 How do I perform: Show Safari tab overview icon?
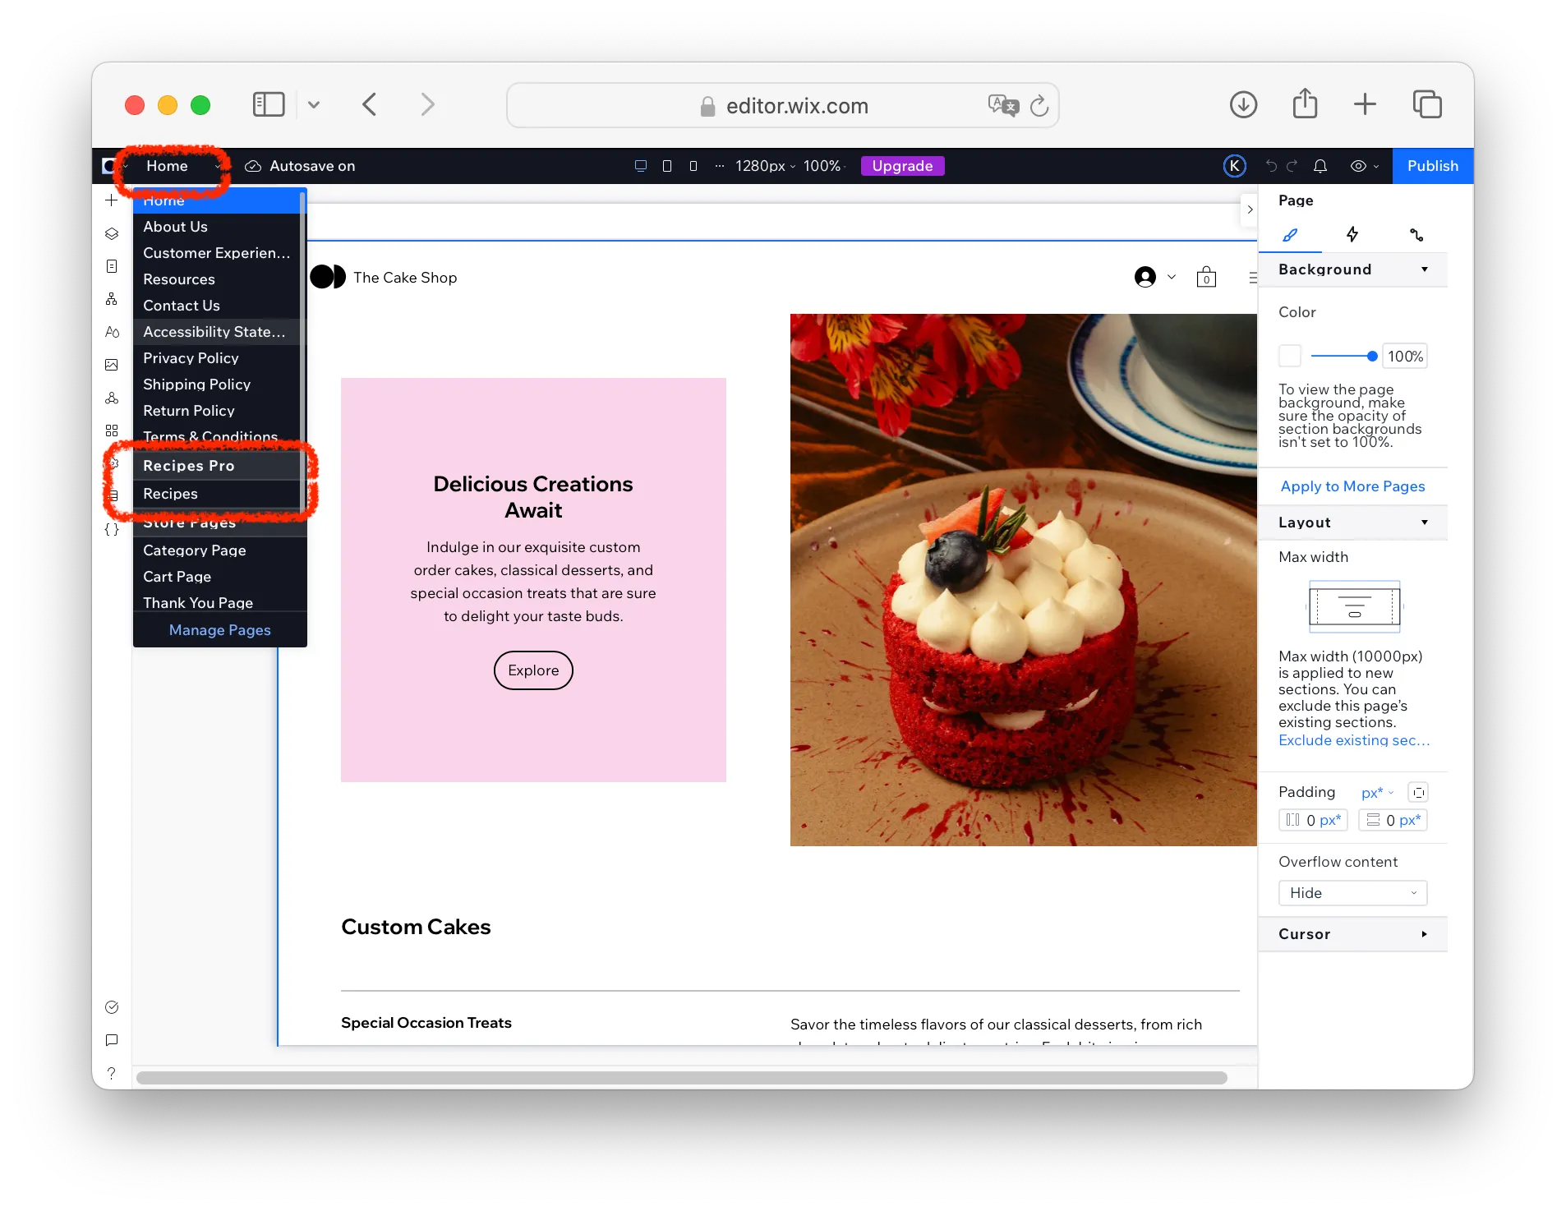[1427, 104]
